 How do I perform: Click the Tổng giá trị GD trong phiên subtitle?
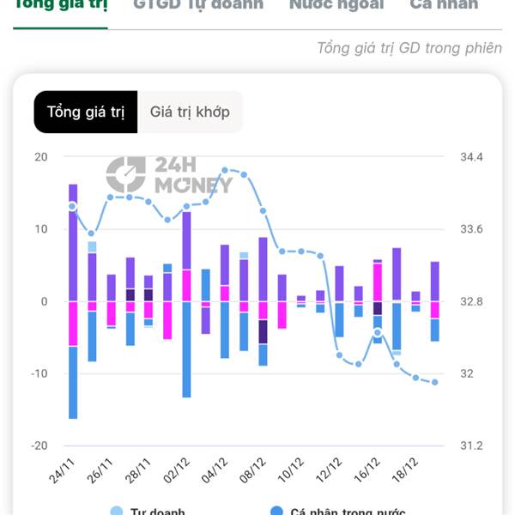pos(409,48)
